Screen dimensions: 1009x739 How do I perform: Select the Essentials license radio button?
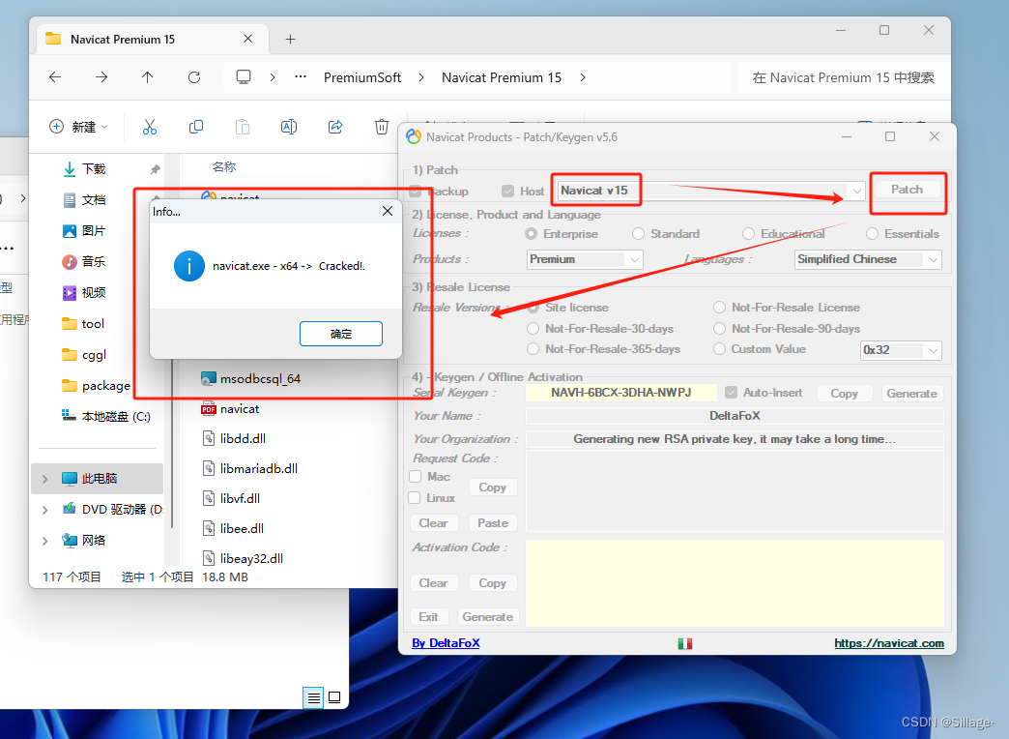tap(872, 234)
